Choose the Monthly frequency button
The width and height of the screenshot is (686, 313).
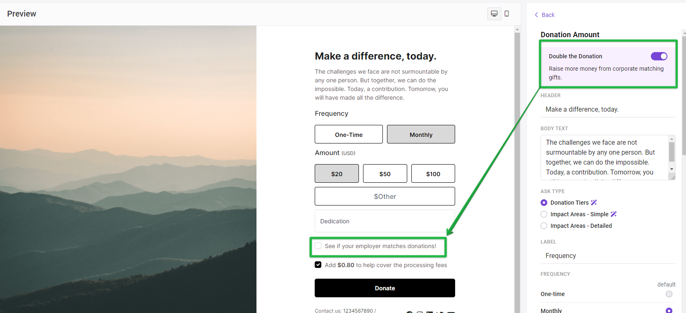pyautogui.click(x=421, y=134)
